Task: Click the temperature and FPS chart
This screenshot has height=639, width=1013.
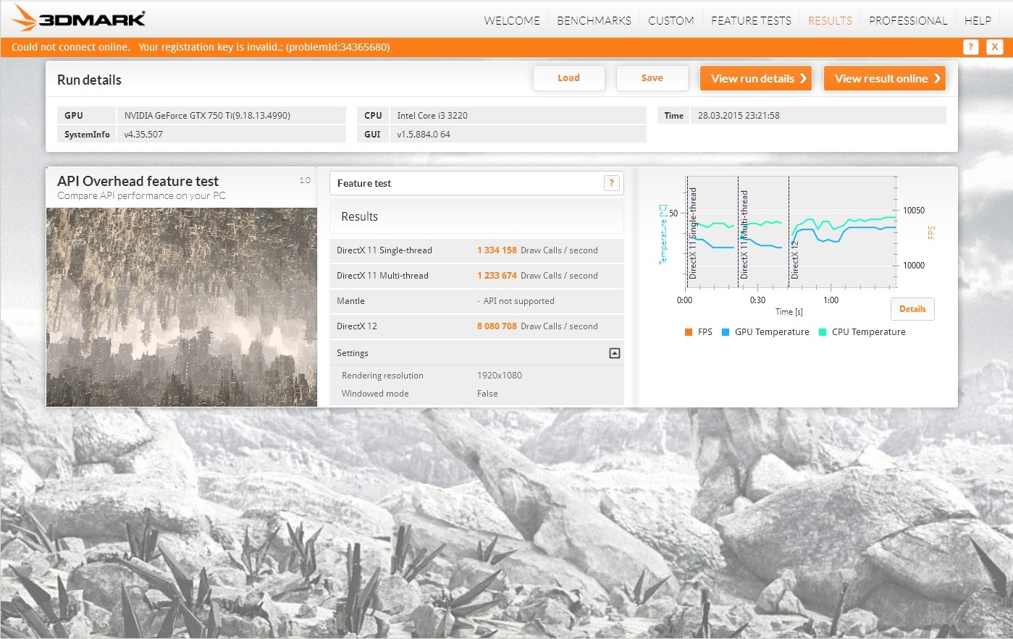Action: coord(791,232)
